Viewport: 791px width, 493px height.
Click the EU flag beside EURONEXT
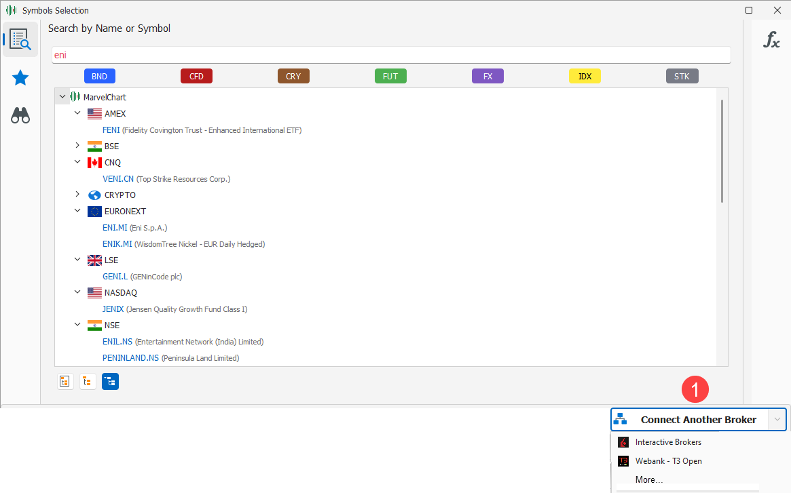94,212
